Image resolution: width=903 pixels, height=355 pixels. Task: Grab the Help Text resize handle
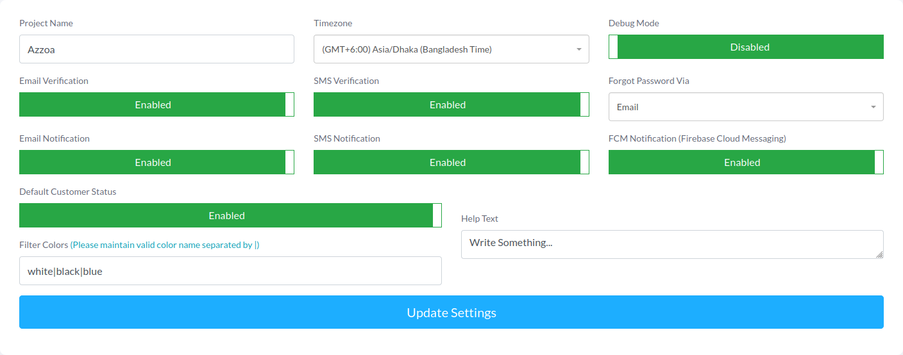tap(879, 254)
